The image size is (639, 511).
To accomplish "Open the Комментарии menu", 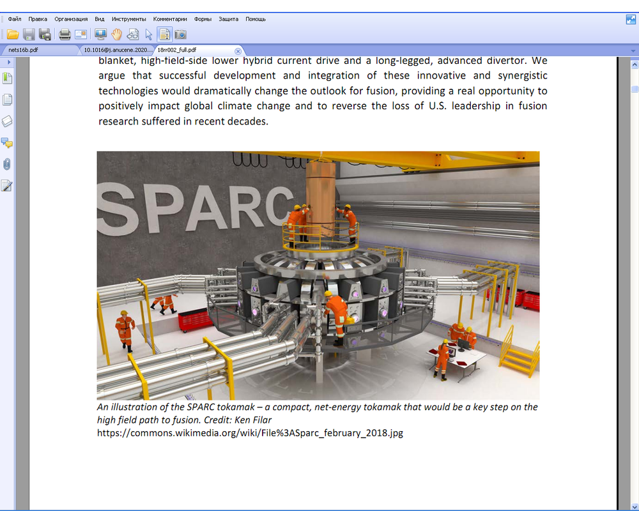I will 170,19.
